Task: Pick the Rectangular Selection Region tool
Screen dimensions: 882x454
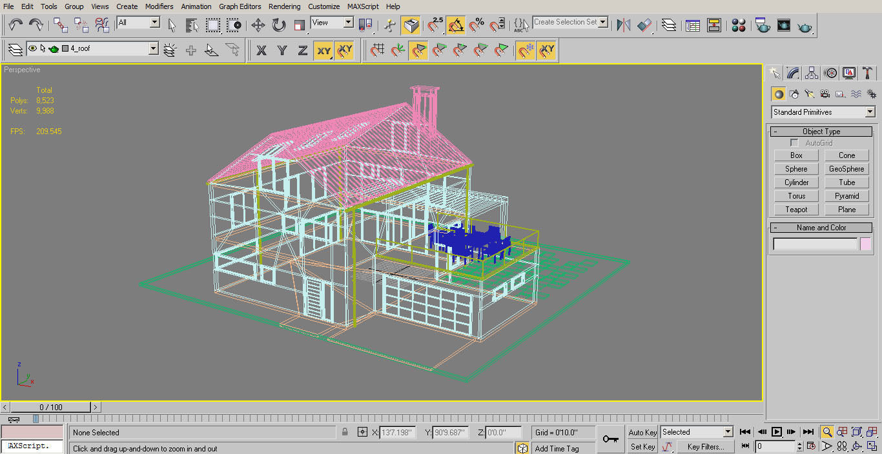Action: (x=213, y=25)
